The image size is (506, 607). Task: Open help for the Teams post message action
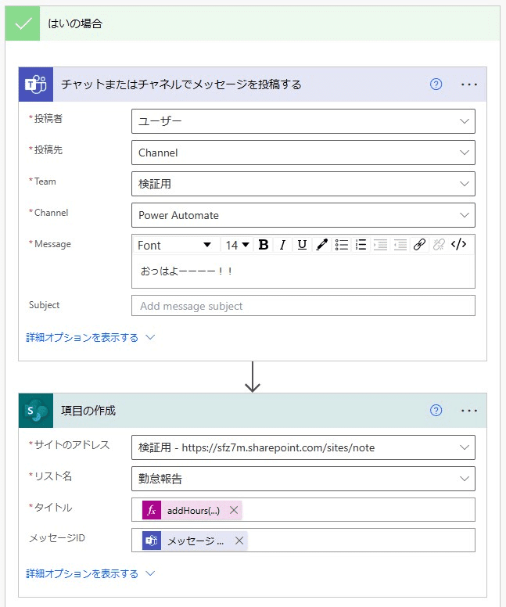[x=436, y=84]
